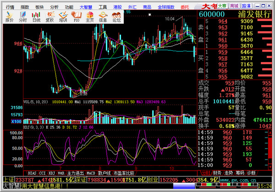
Task: Open the 行情 menu
Action: click(x=11, y=7)
